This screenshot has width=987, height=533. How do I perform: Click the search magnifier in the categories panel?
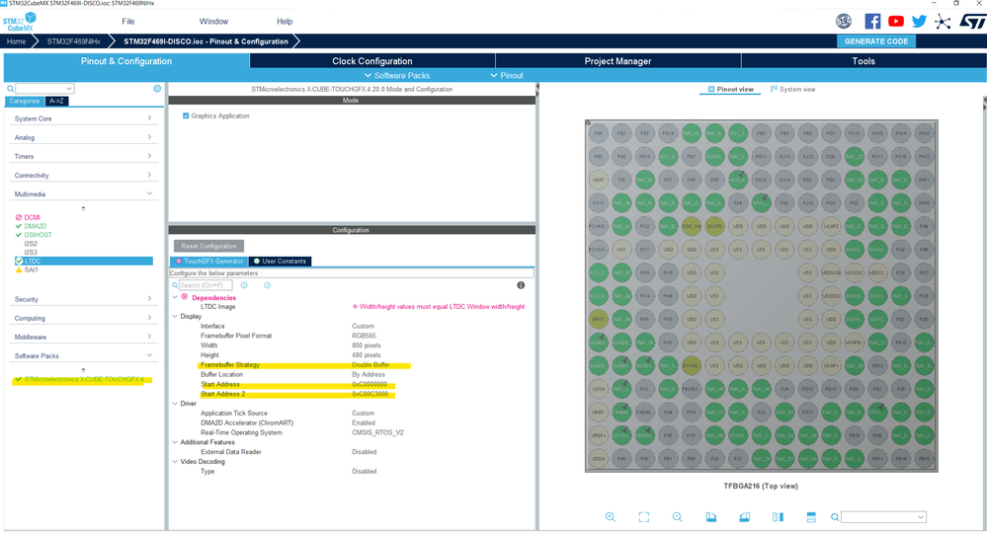[x=10, y=89]
